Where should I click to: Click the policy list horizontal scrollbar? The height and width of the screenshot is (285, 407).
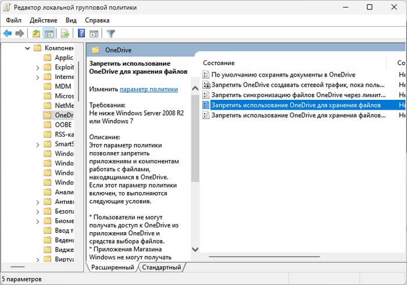coord(264,257)
